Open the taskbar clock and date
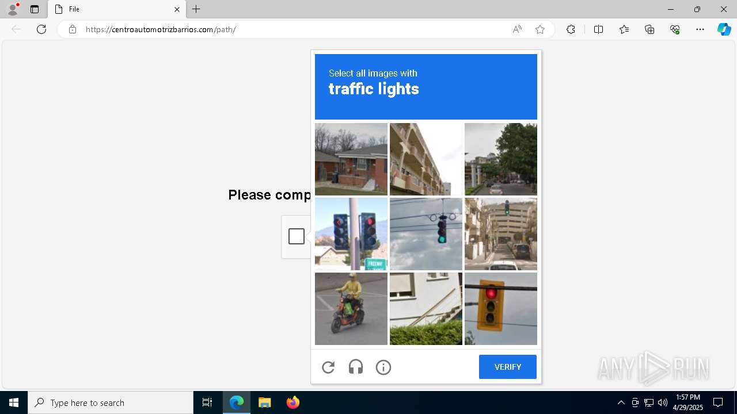Screen dimensions: 737x414 coord(688,402)
